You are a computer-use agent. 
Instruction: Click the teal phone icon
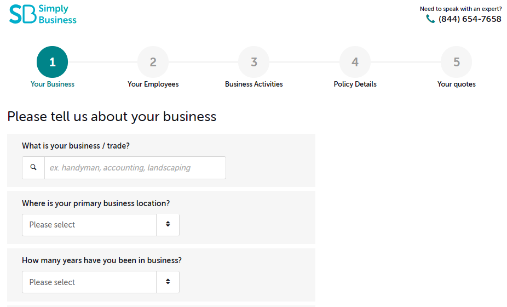pyautogui.click(x=430, y=19)
